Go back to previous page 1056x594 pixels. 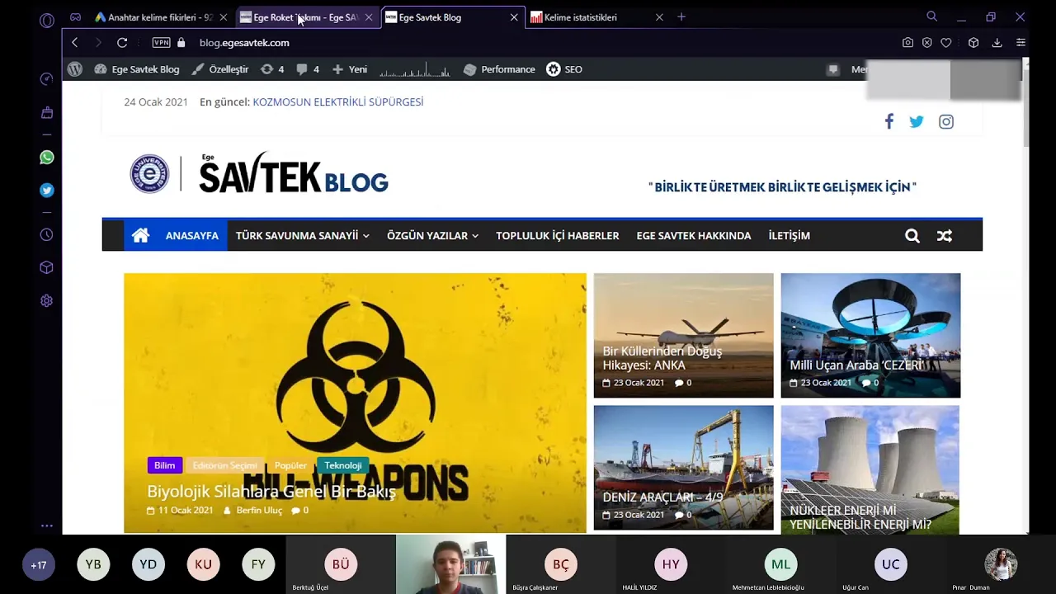pos(75,43)
